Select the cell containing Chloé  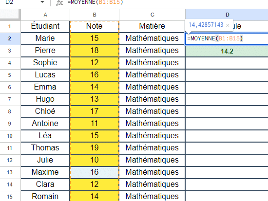pyautogui.click(x=45, y=111)
